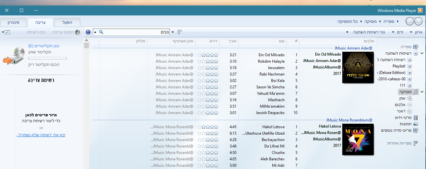
Task: Open the אמן artist view icon
Action: click(410, 98)
